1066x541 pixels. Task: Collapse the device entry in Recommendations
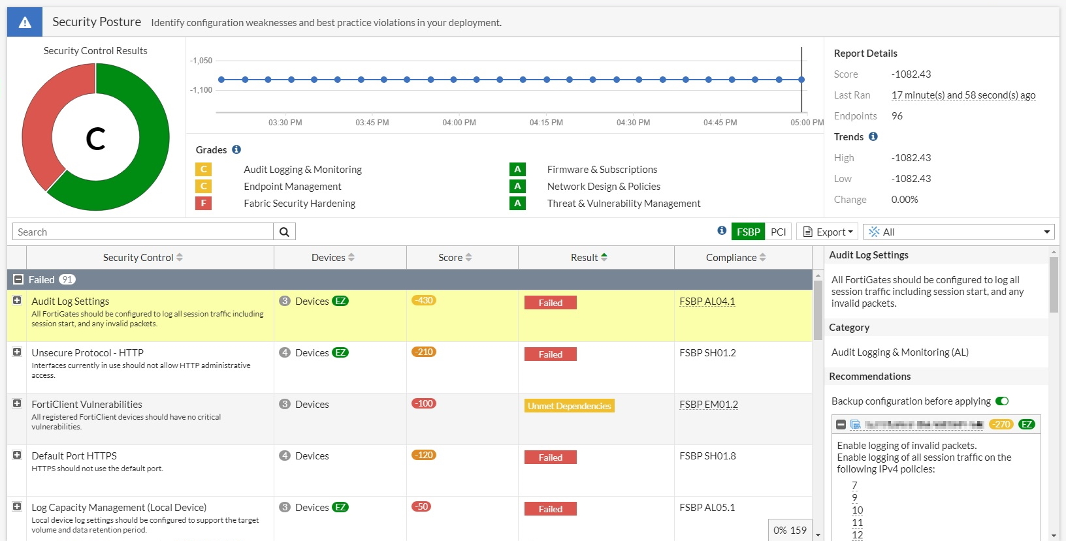(841, 424)
